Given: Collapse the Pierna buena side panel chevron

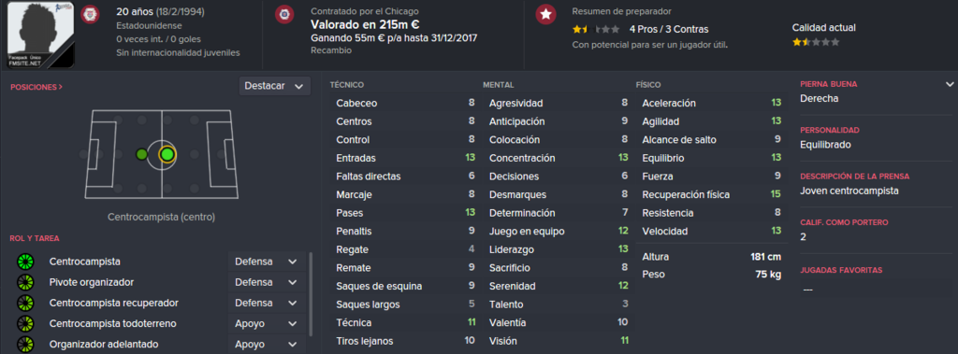Looking at the screenshot, I should (x=949, y=84).
